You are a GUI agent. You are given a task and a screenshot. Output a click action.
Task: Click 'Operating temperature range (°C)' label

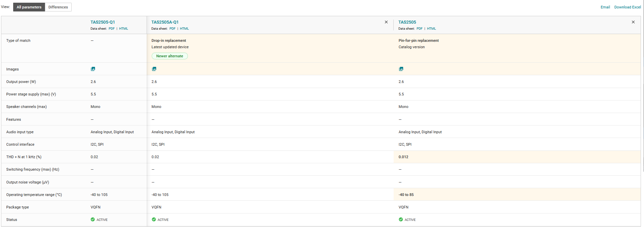(34, 195)
